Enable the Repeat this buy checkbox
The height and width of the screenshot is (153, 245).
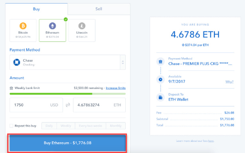(12, 126)
